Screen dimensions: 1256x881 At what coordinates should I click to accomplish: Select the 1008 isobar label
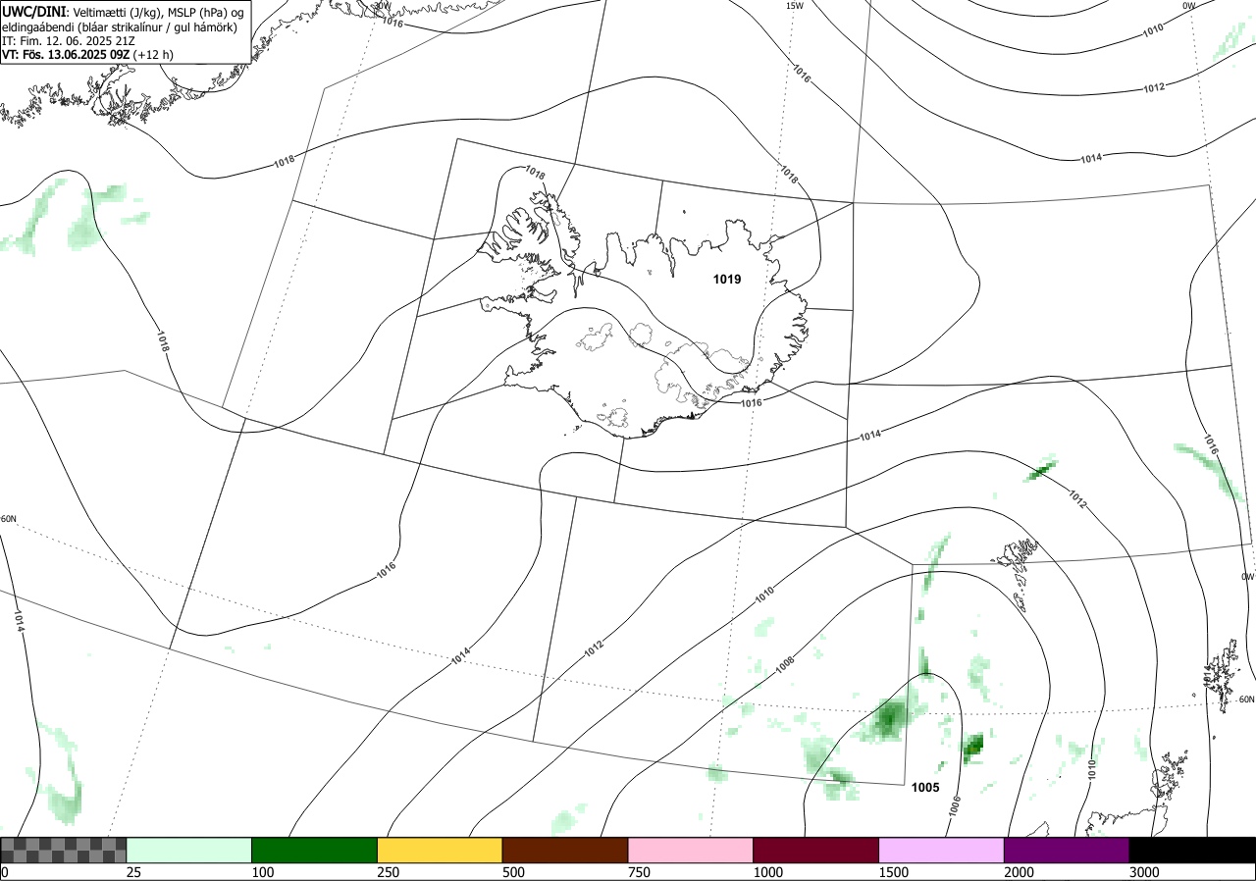click(x=785, y=665)
